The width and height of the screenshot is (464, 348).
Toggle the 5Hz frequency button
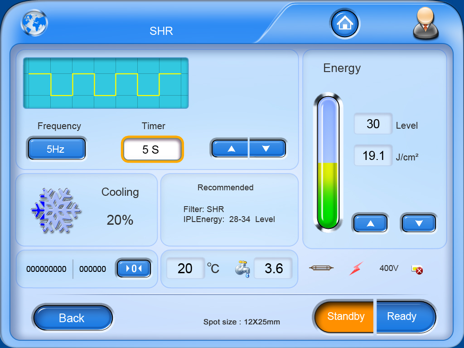tap(56, 149)
